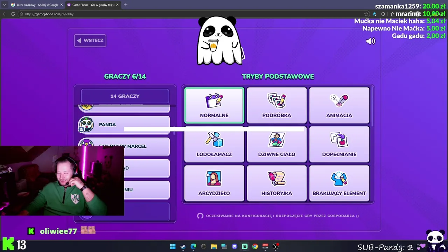
Task: Open OBS Studio from the taskbar
Action: [x=276, y=246]
